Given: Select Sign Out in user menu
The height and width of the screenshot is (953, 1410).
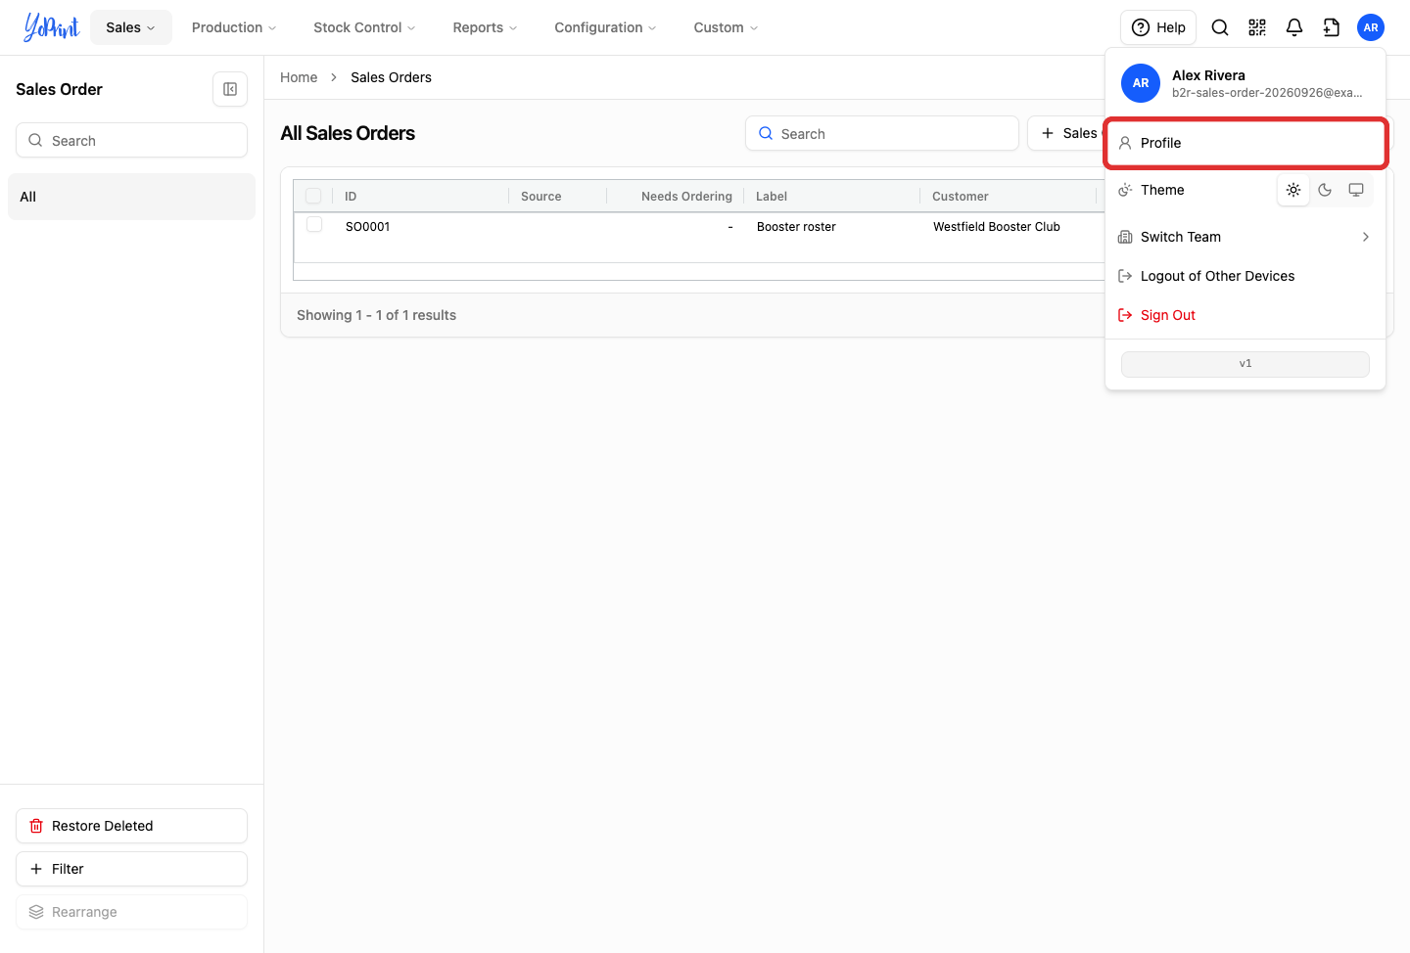Looking at the screenshot, I should [x=1245, y=315].
